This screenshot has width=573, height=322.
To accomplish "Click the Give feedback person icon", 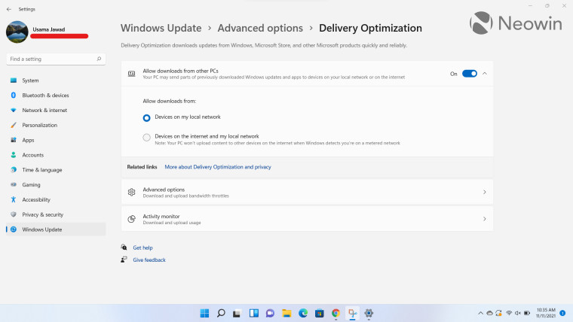I will pyautogui.click(x=124, y=260).
